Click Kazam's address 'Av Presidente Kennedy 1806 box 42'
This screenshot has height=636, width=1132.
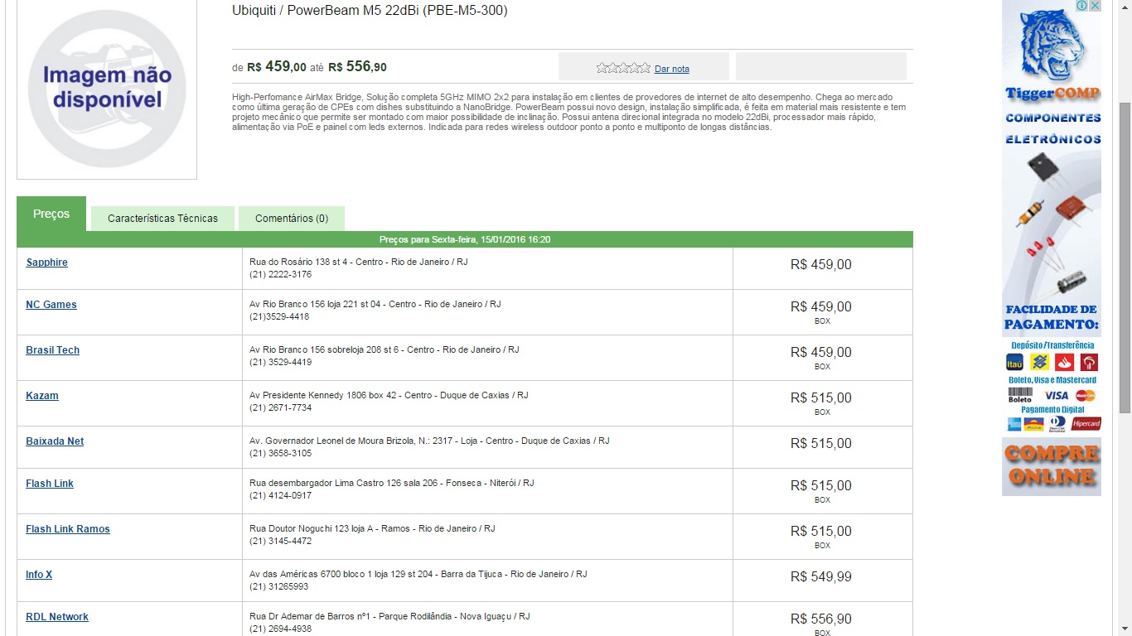(322, 395)
